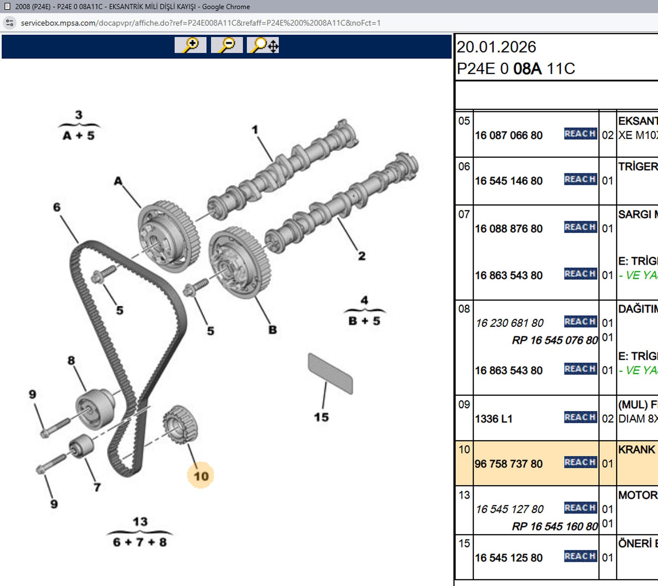This screenshot has height=586, width=658.
Task: Click the zoom in magnifier icon
Action: tap(190, 45)
